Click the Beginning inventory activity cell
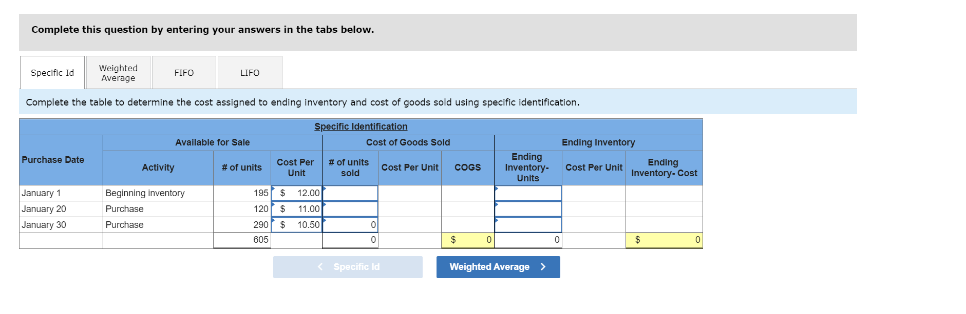This screenshot has height=314, width=966. (158, 193)
